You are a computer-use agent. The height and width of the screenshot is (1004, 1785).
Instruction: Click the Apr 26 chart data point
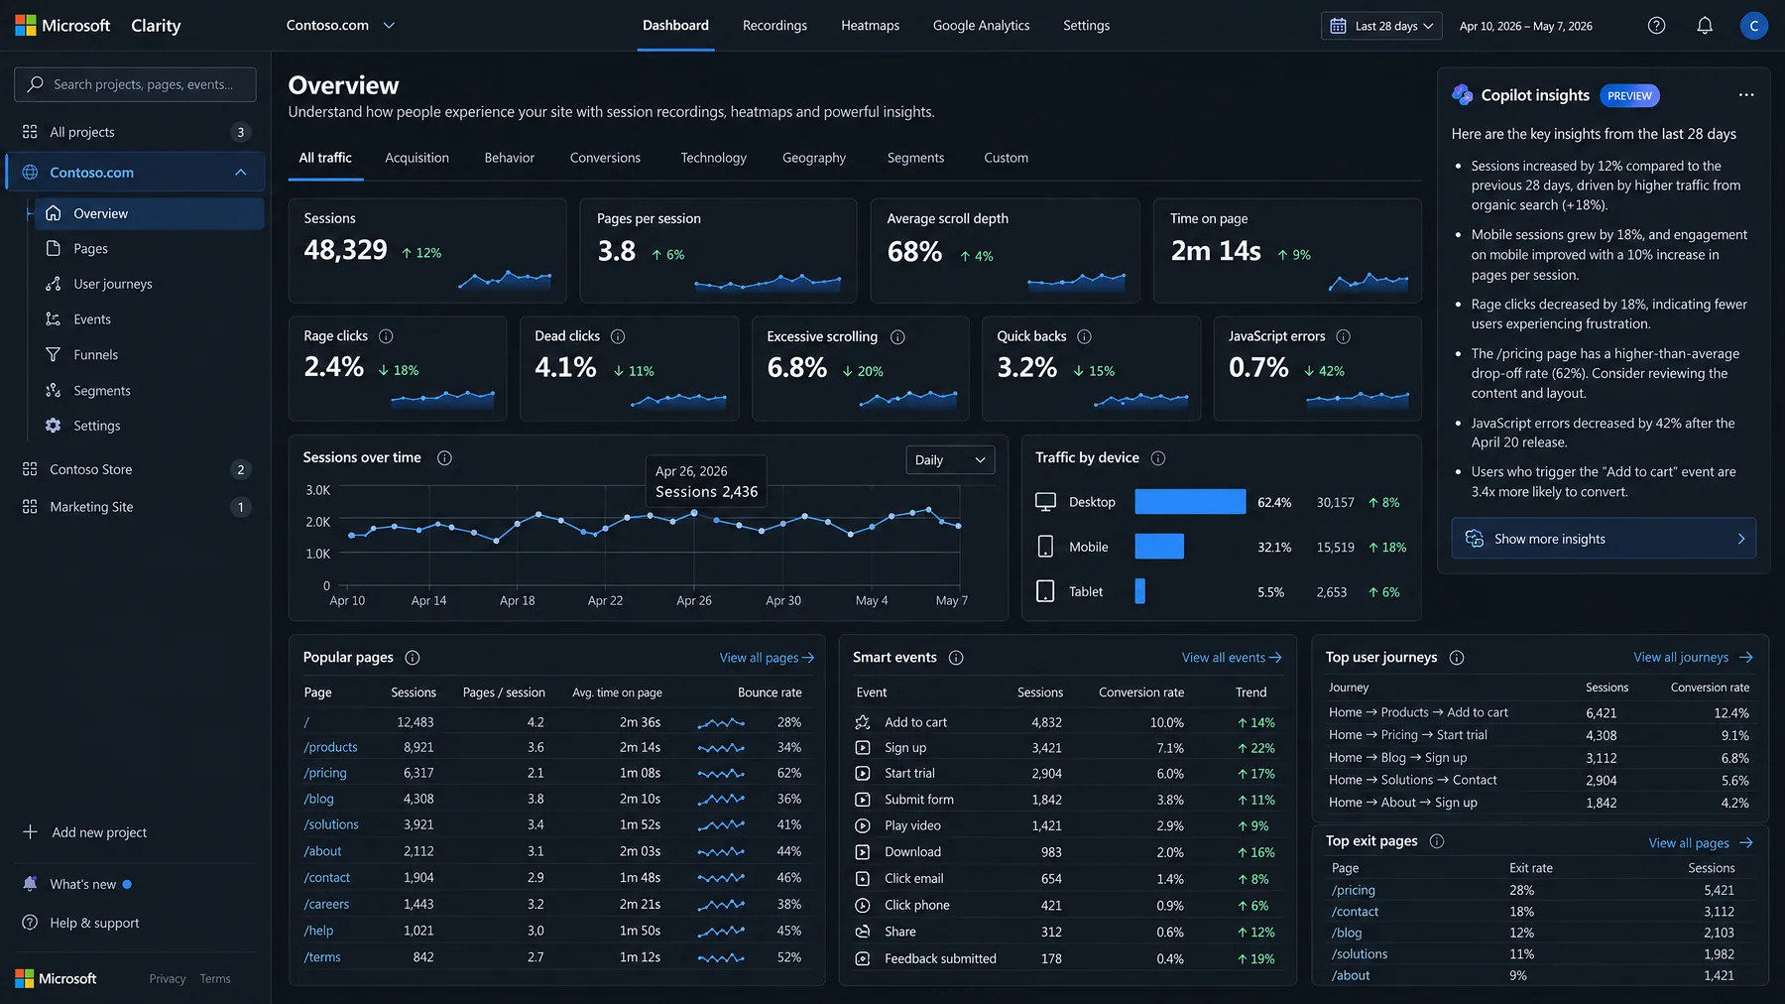pos(694,513)
